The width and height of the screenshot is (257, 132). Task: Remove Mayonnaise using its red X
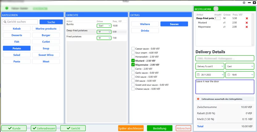coord(247,27)
